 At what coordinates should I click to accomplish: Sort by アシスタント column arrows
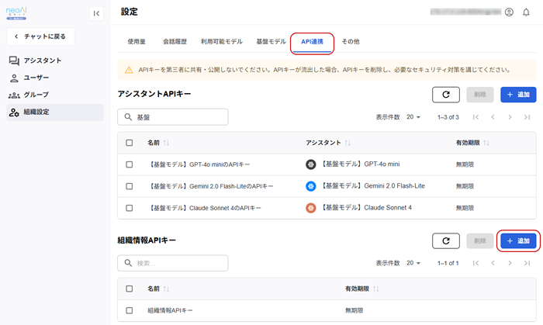348,143
